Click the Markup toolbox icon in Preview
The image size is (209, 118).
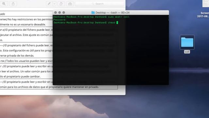[x=70, y=4]
